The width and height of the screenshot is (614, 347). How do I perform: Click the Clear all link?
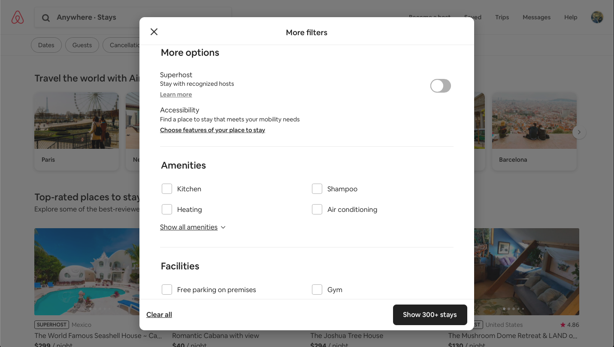159,314
